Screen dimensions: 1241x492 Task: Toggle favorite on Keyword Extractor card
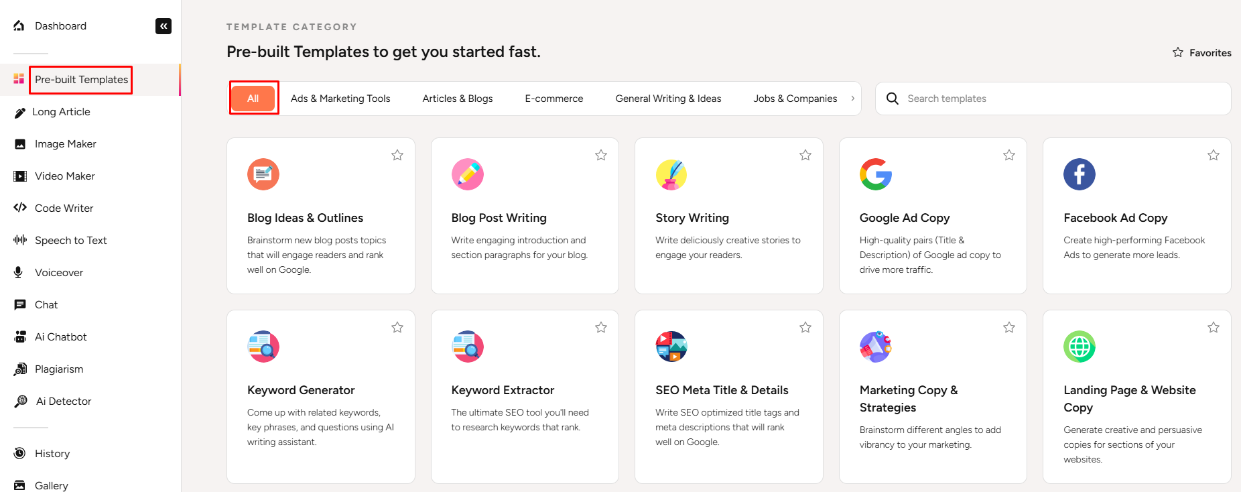click(x=601, y=328)
